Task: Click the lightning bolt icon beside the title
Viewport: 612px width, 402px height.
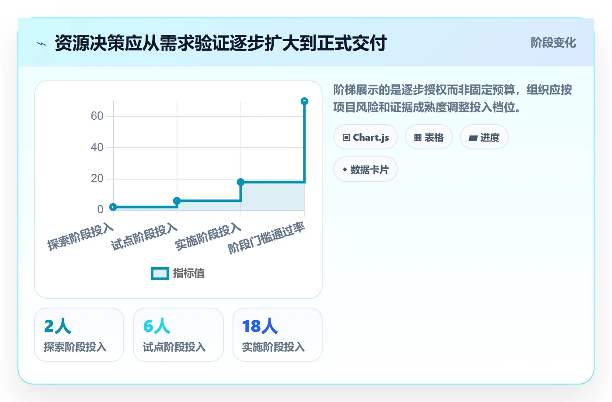Action: pyautogui.click(x=42, y=44)
